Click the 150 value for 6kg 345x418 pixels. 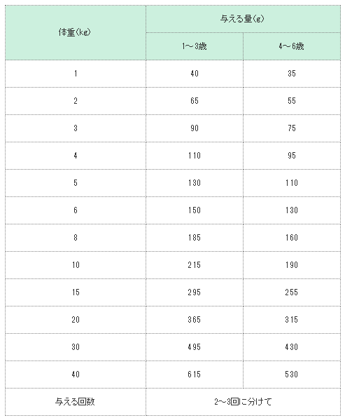point(195,210)
